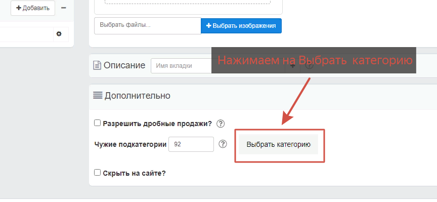
Task: Click the "Описание" section heading
Action: coord(124,66)
